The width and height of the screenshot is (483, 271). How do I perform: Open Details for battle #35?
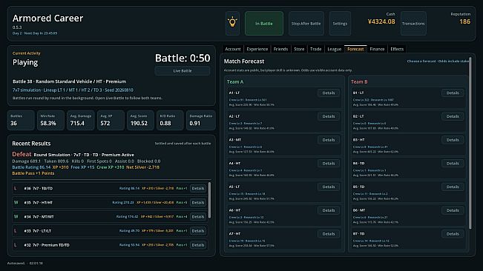198,202
